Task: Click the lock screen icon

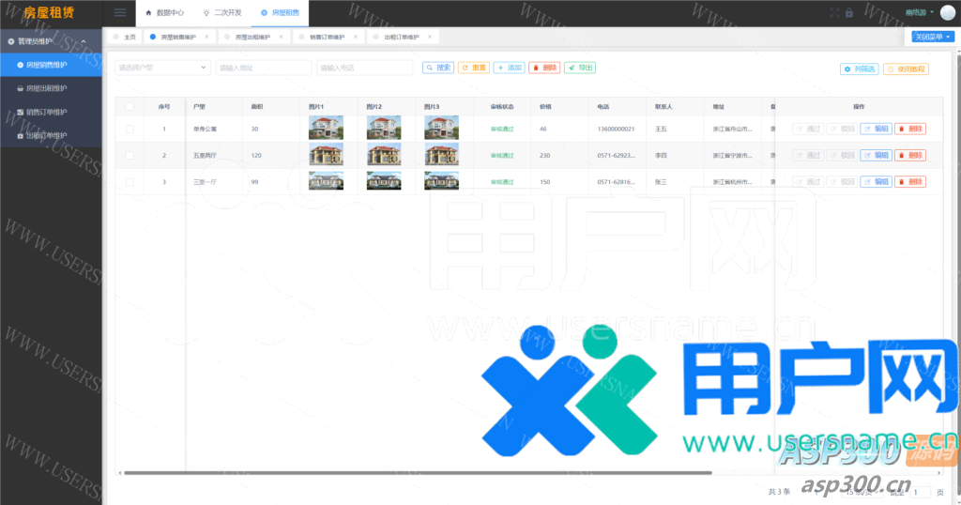Action: (849, 13)
